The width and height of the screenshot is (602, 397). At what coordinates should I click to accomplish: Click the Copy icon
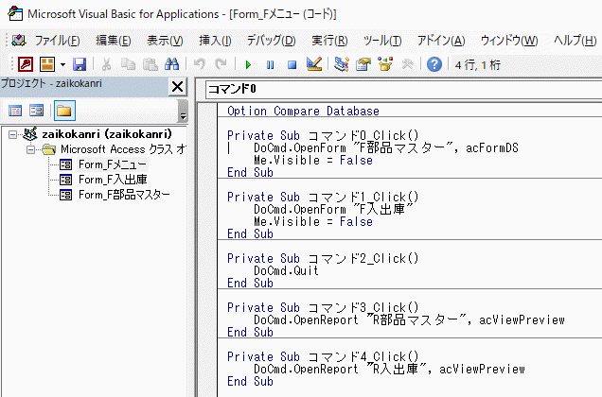coord(128,64)
